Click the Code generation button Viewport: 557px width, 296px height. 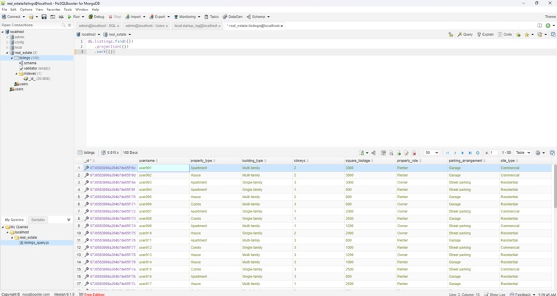point(504,34)
